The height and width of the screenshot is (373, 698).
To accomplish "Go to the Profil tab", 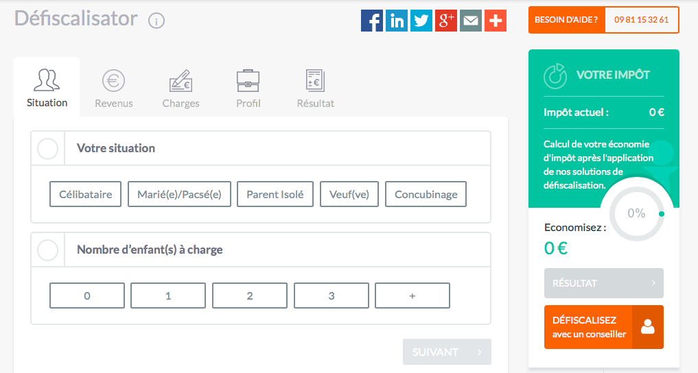I will (248, 89).
